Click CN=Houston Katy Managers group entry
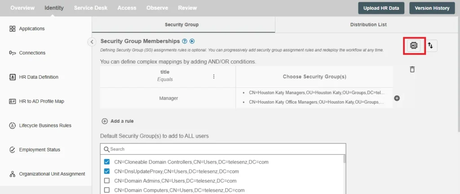Image resolution: width=460 pixels, height=194 pixels. [317, 92]
